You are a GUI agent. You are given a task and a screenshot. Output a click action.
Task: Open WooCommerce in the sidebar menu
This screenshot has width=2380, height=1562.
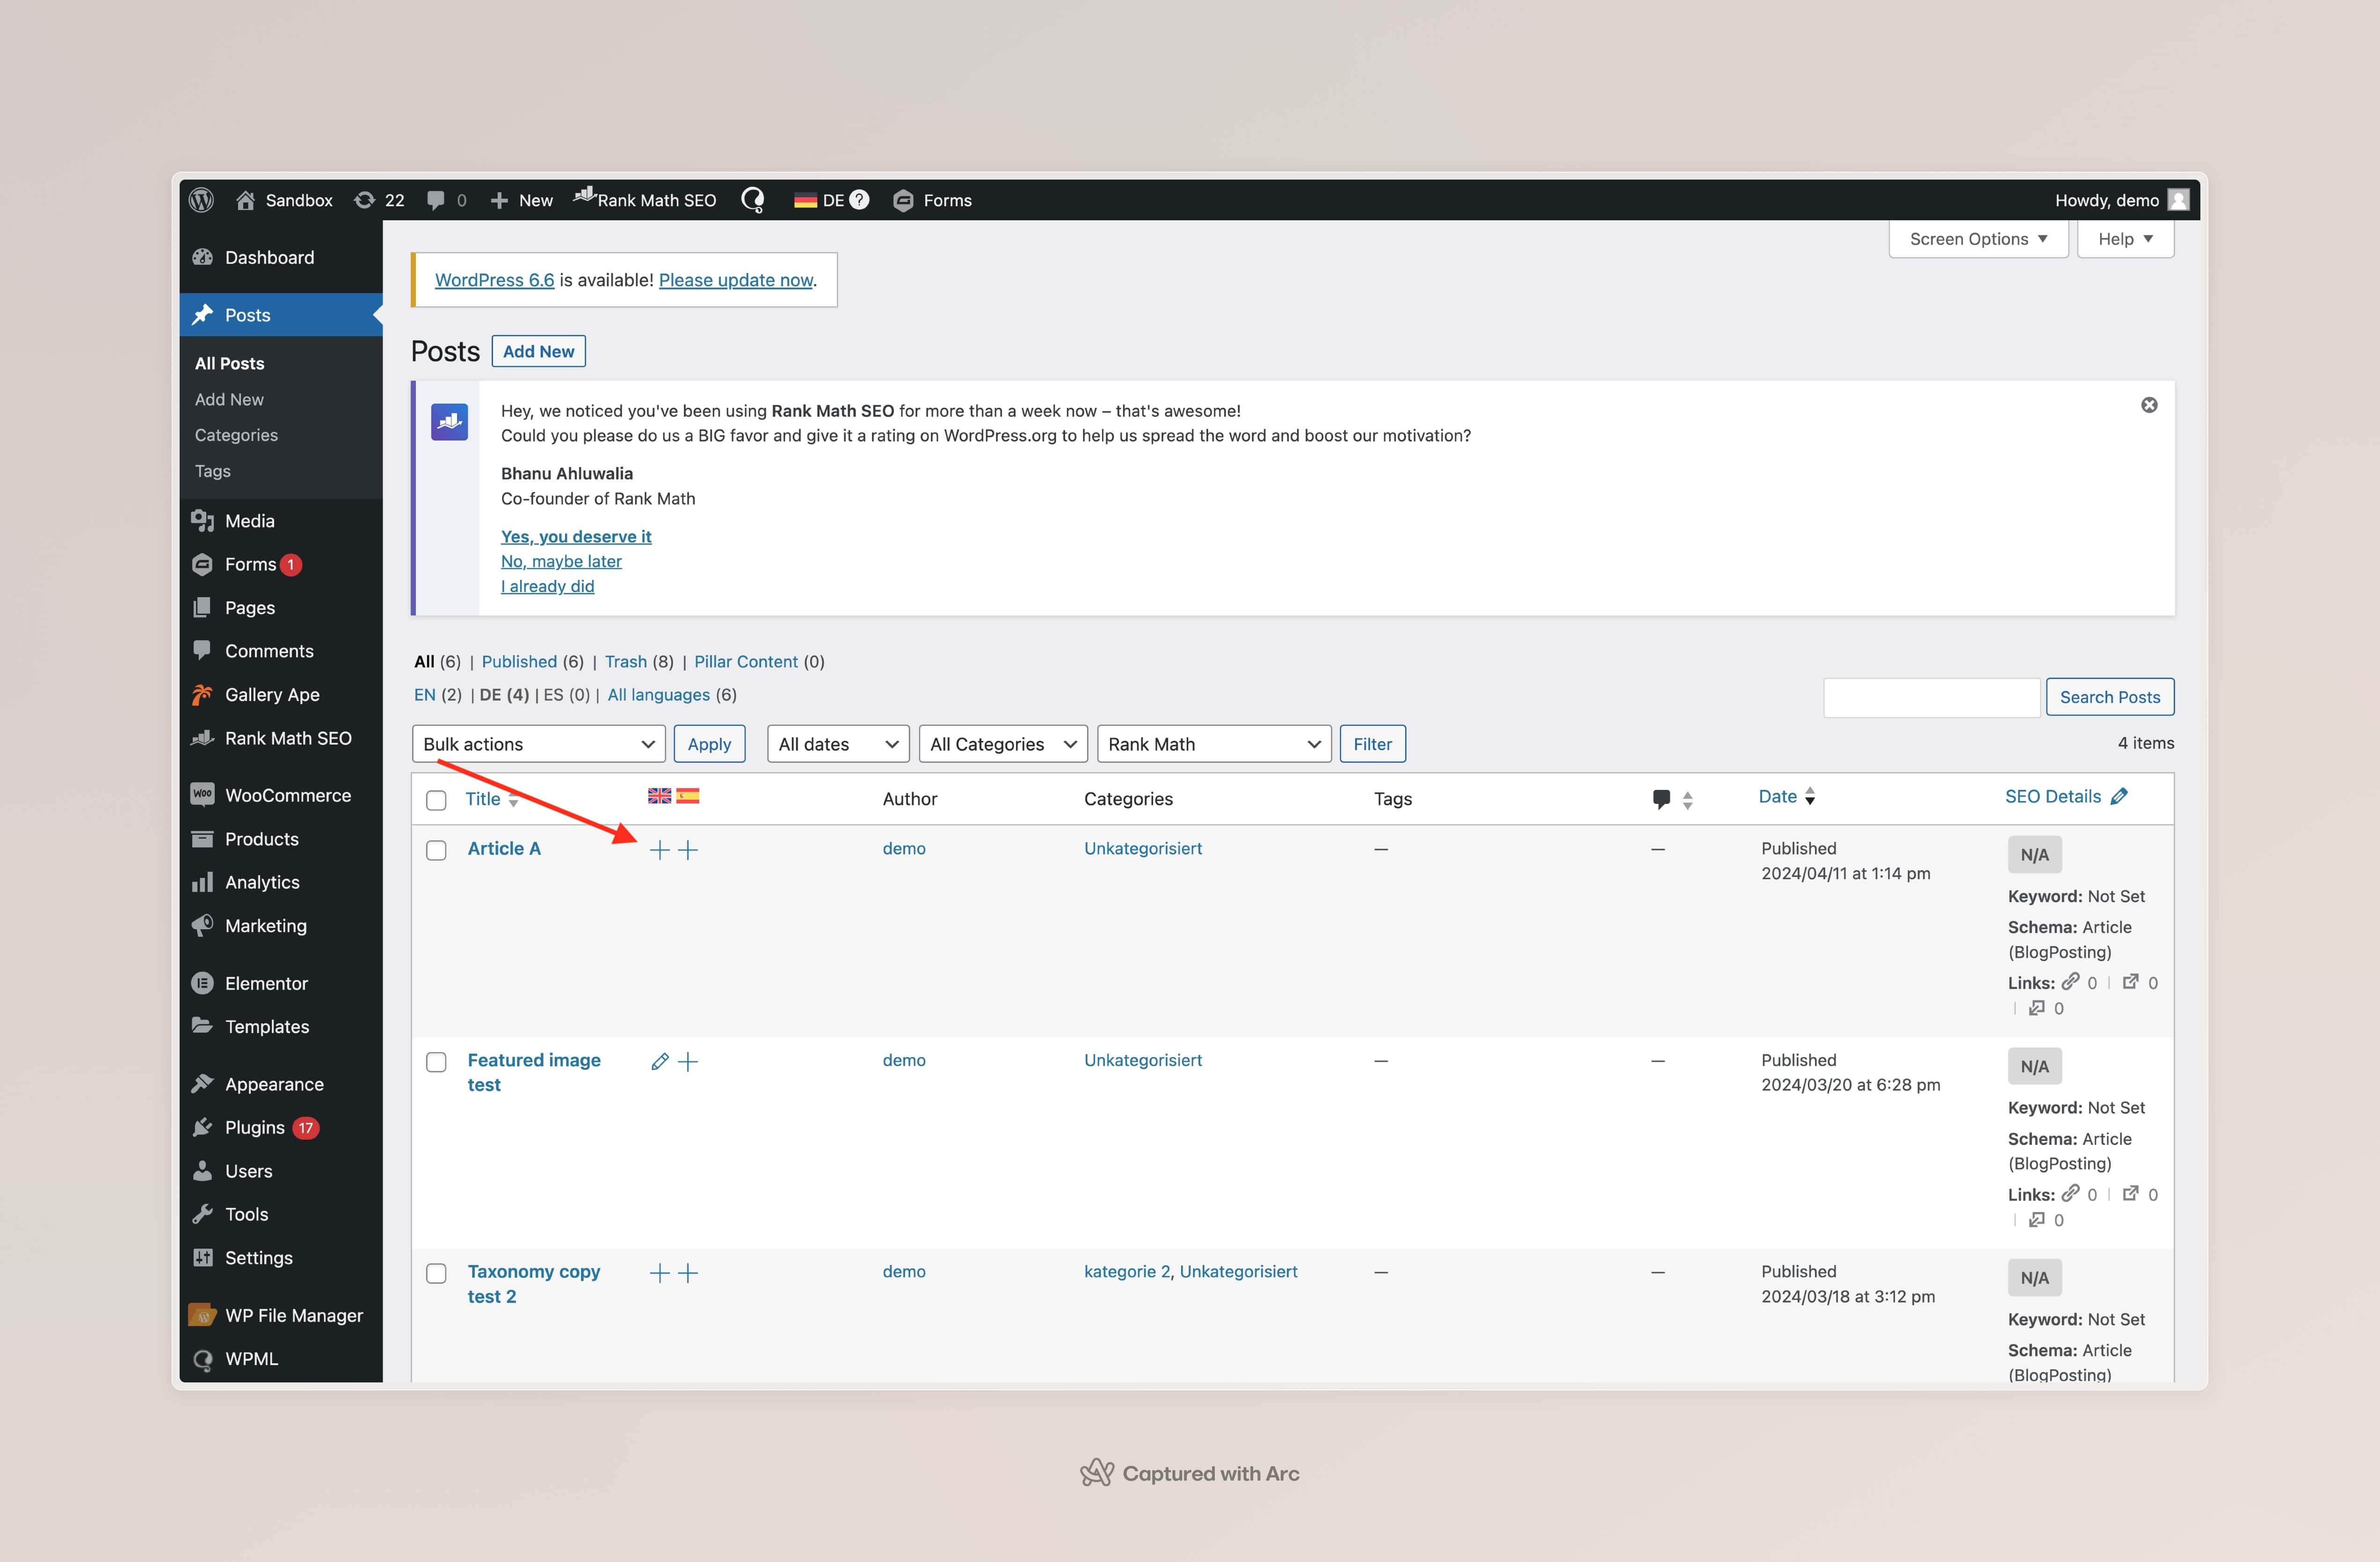point(287,795)
